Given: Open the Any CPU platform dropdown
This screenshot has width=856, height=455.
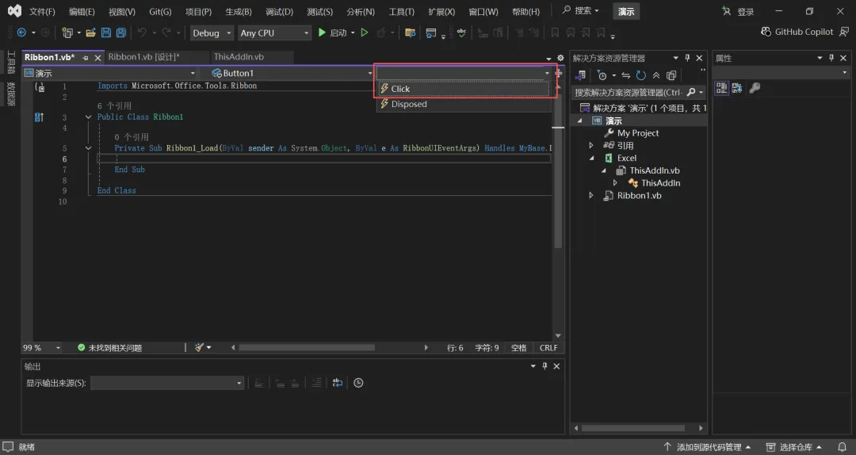Looking at the screenshot, I should [273, 32].
